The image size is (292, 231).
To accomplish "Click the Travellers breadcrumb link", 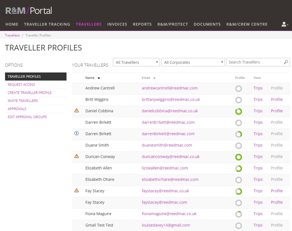I will (12, 35).
